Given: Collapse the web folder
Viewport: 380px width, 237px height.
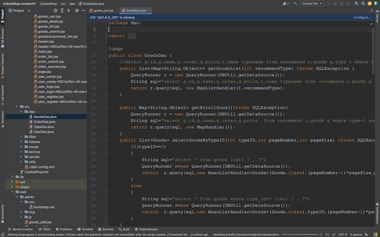Looking at the screenshot, I should pos(12,192).
